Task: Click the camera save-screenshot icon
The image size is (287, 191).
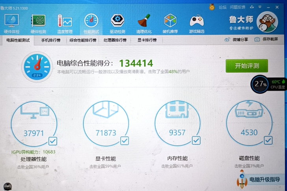Action: click(x=257, y=39)
